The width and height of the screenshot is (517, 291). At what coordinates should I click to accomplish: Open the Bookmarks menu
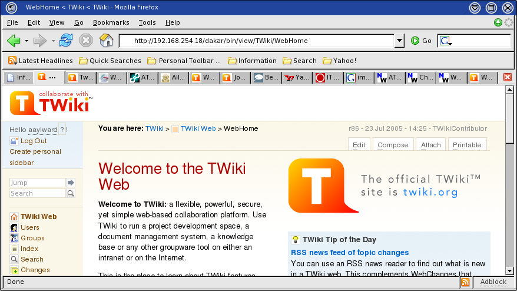111,22
